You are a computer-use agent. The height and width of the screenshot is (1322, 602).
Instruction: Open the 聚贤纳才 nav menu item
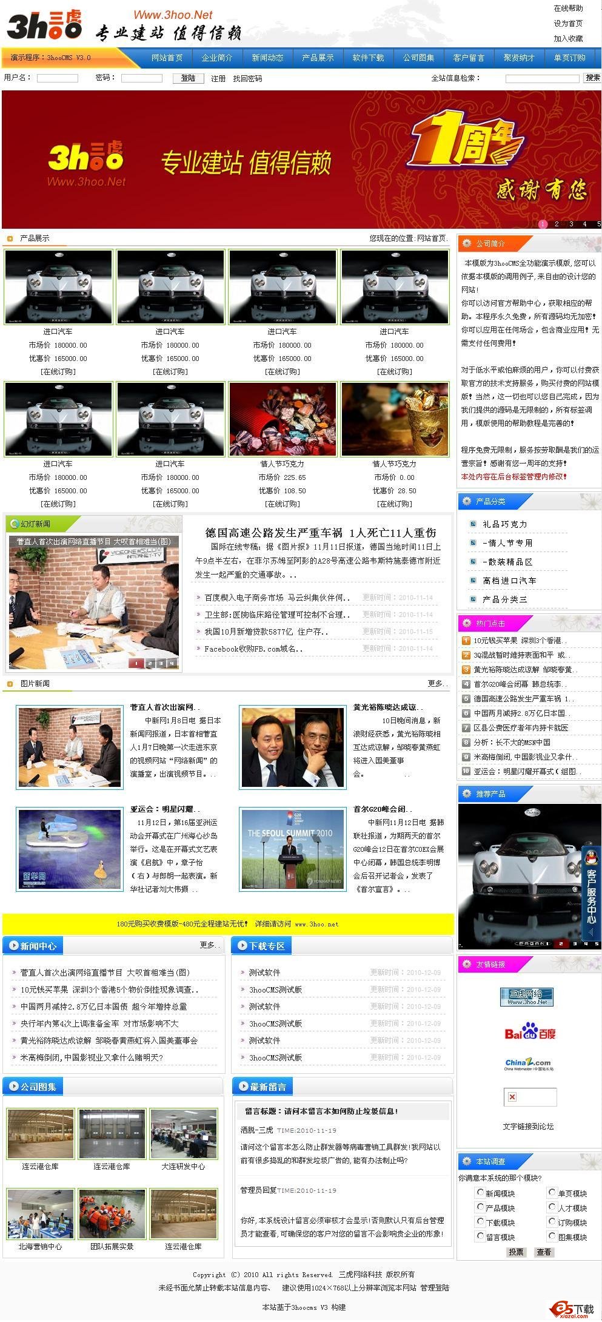[x=519, y=58]
